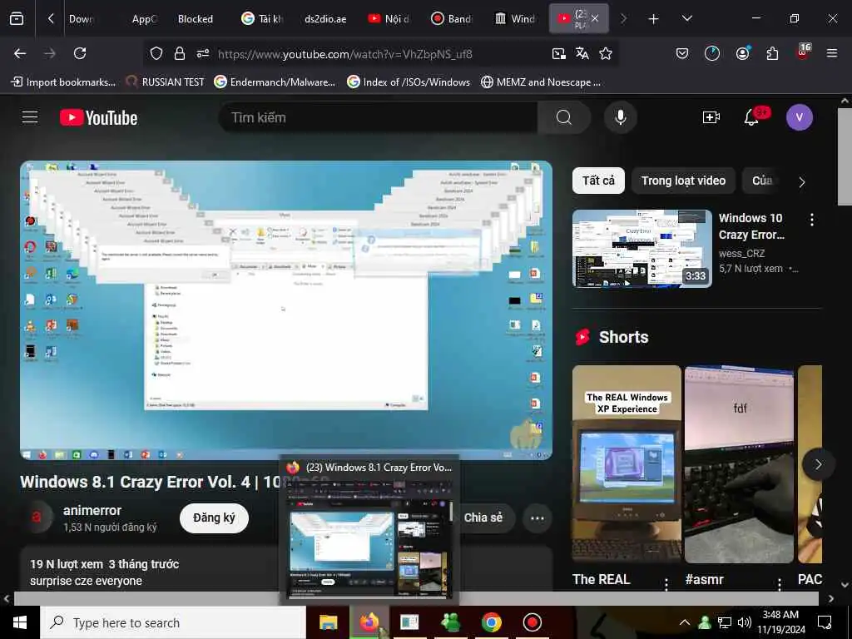Click the translate page icon
This screenshot has height=639, width=852.
[x=582, y=53]
